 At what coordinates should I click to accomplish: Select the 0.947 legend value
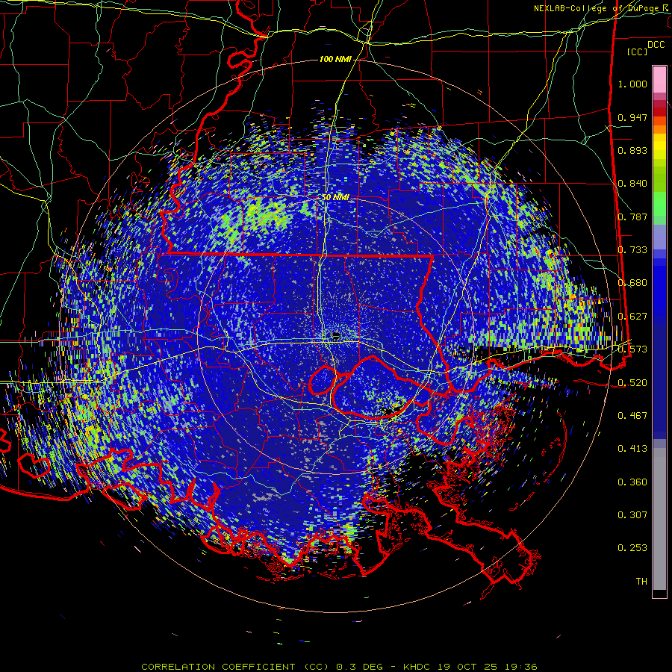(632, 117)
